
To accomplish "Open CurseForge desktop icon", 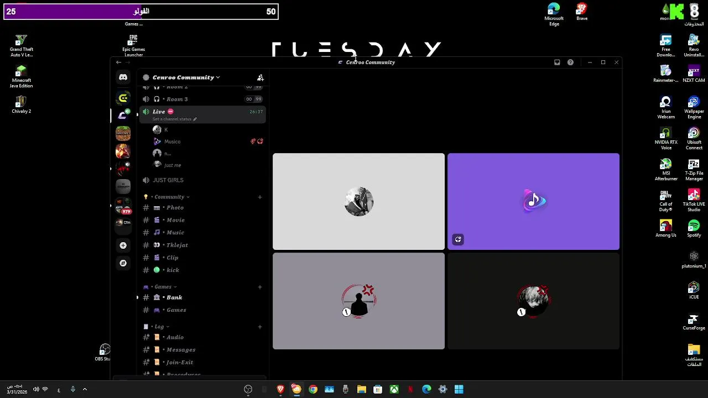I will 694,322.
